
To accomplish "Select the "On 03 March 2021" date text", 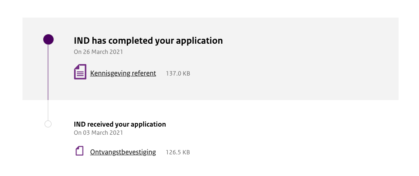I will click(98, 133).
